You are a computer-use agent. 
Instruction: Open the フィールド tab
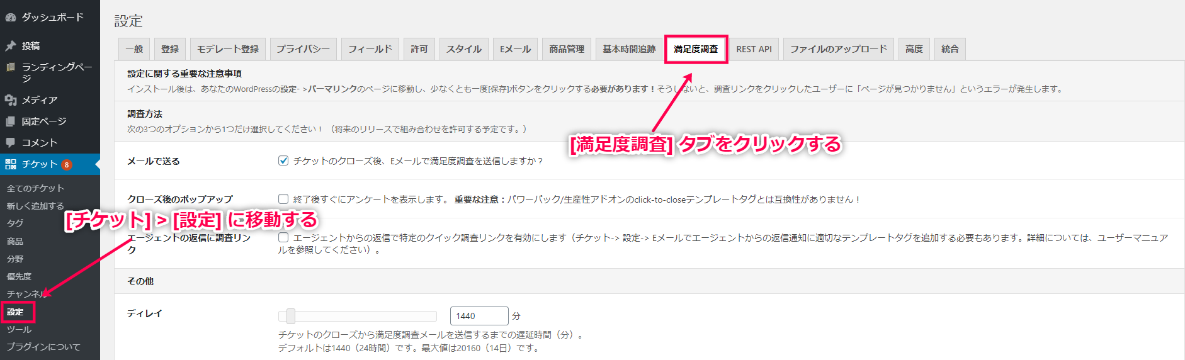[370, 49]
